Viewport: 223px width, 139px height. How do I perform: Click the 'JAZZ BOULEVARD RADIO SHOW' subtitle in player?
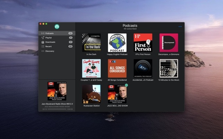pos(57,106)
